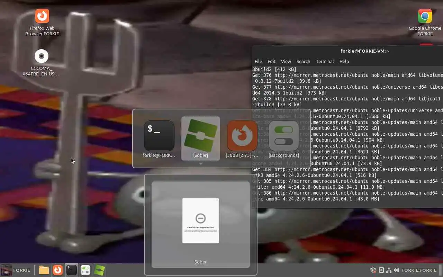The width and height of the screenshot is (443, 277).
Task: Choose the Firefox 3008 window in the switcher
Action: pyautogui.click(x=242, y=139)
